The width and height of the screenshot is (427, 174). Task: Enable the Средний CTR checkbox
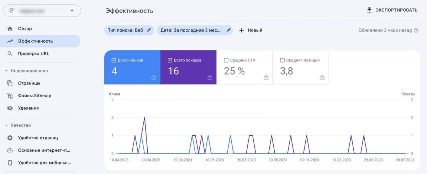(226, 60)
